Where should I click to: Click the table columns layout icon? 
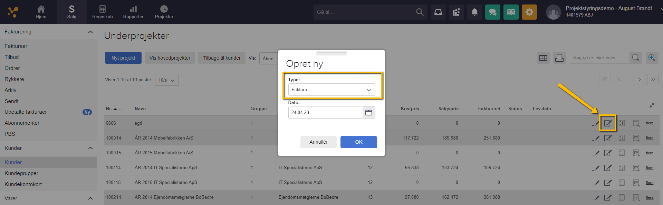pyautogui.click(x=543, y=58)
